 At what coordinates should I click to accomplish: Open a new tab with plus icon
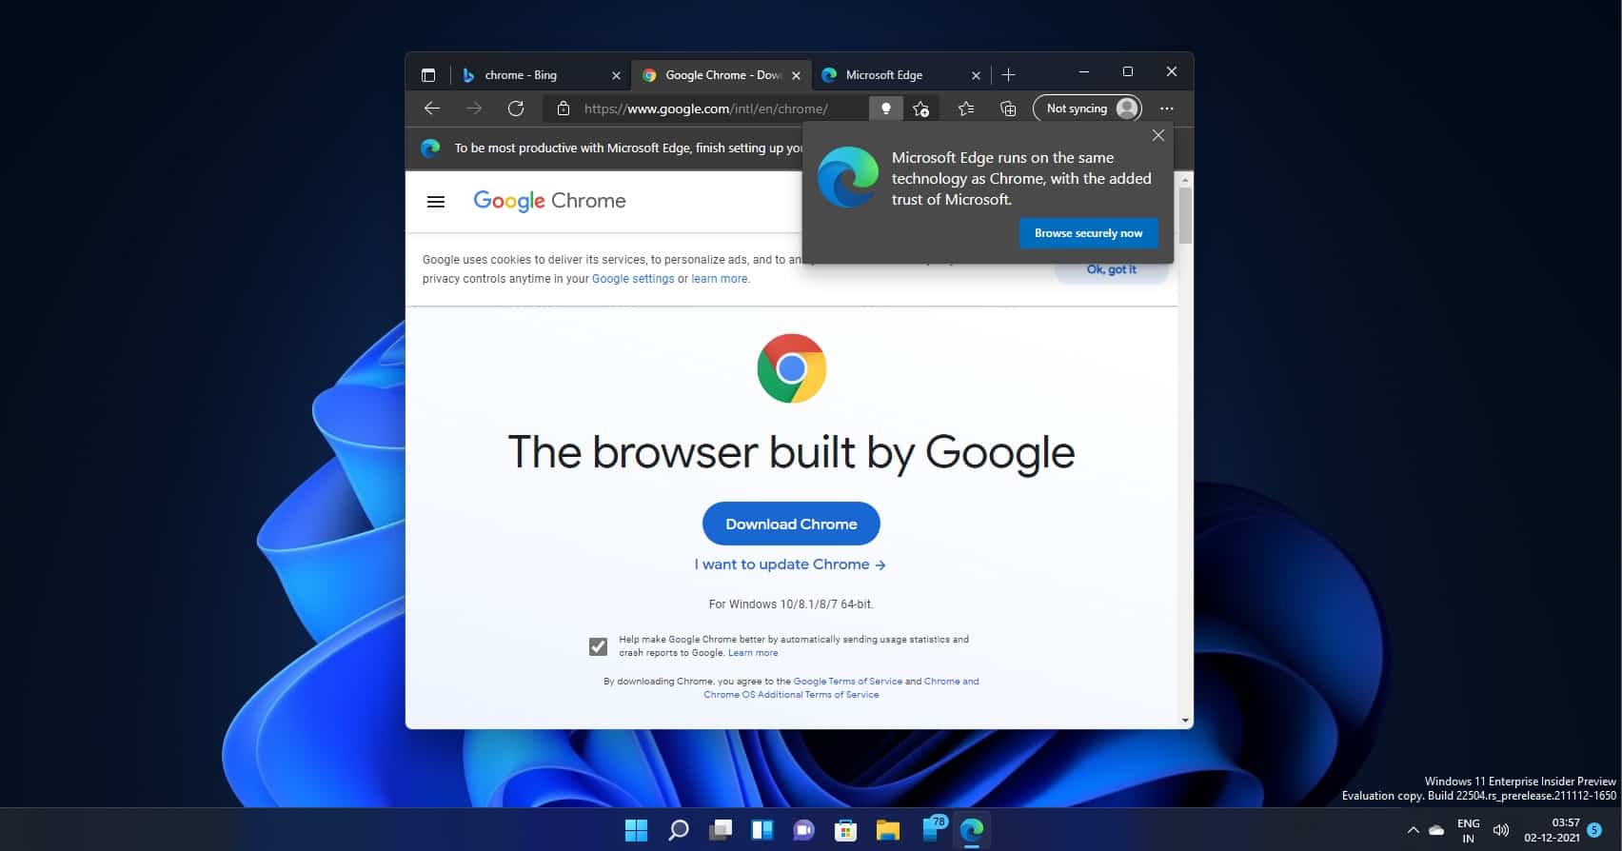coord(1008,75)
